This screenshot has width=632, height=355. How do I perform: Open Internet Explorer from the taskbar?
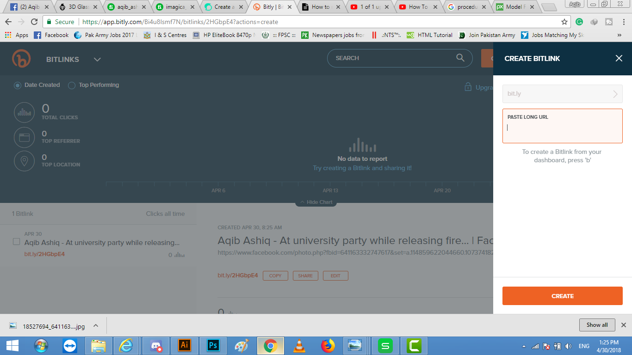(x=126, y=345)
